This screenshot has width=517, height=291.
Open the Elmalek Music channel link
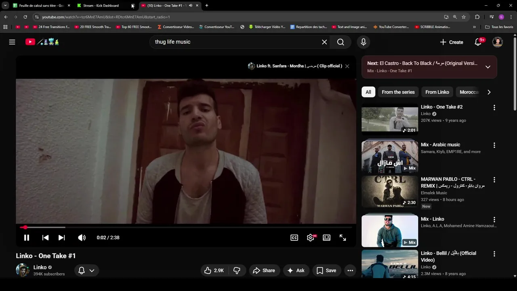434,193
